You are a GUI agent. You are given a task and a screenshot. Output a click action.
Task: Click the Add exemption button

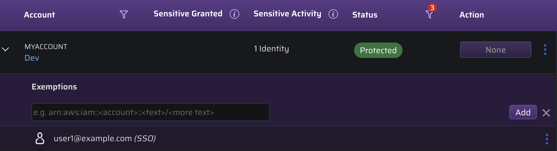pos(523,112)
